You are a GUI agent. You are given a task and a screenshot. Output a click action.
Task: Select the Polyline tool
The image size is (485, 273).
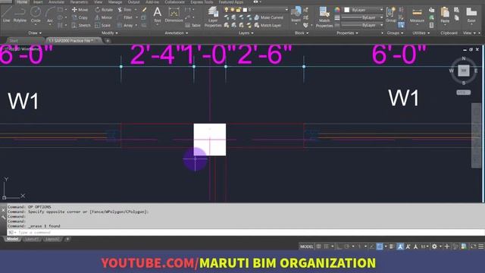pyautogui.click(x=20, y=14)
